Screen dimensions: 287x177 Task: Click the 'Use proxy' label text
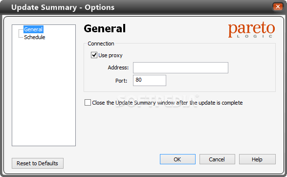tap(110, 55)
